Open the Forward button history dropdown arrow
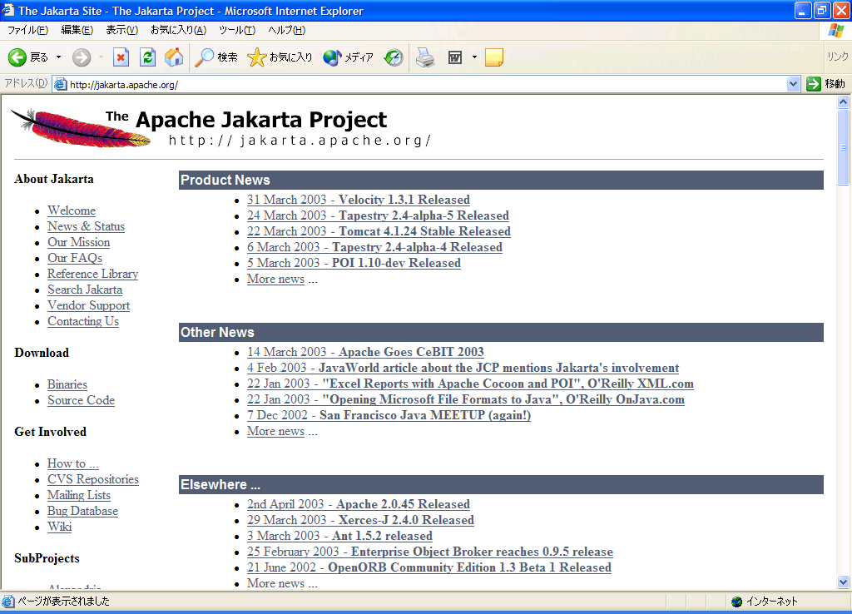The height and width of the screenshot is (614, 852). (x=101, y=57)
